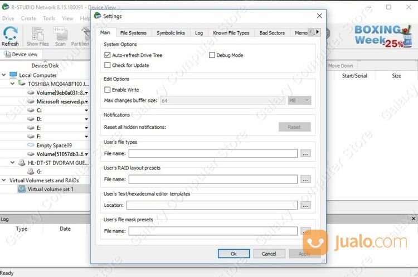
Task: Toggle Auto-refresh Drive Tree checkbox
Action: tap(107, 55)
